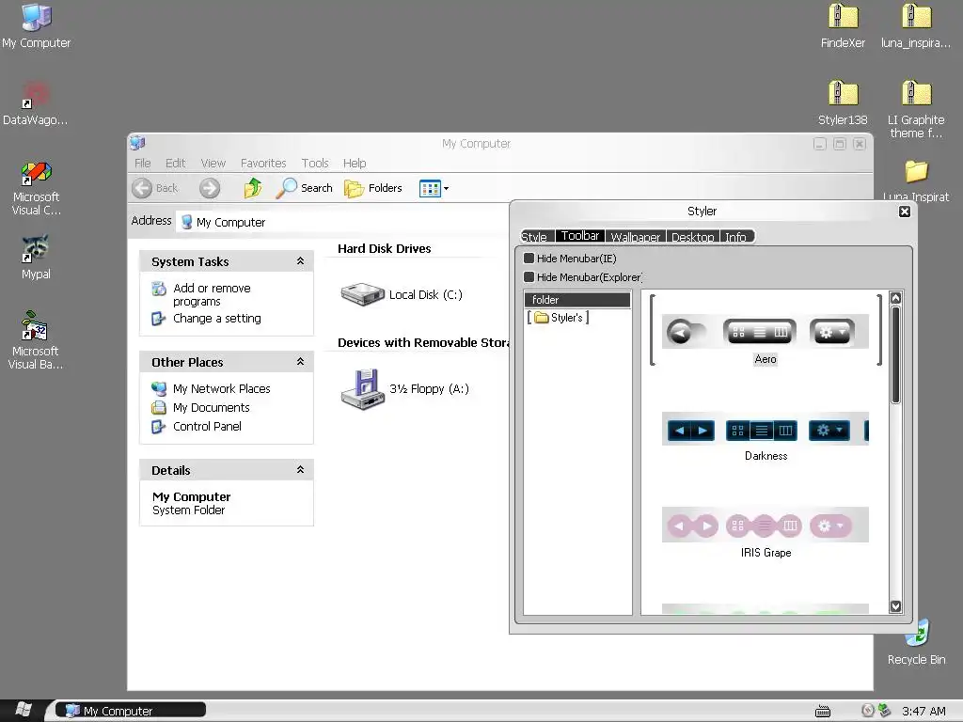Select the luna_inspira... zip folder icon
Screen dimensions: 963x722
click(x=916, y=26)
